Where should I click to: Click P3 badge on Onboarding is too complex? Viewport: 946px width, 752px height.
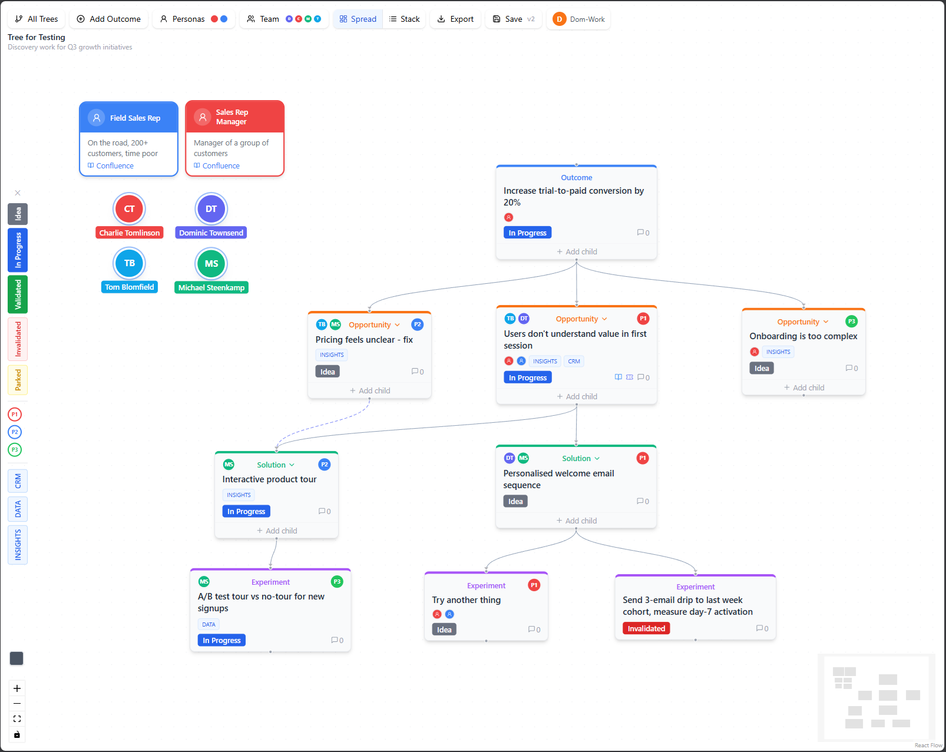(852, 321)
